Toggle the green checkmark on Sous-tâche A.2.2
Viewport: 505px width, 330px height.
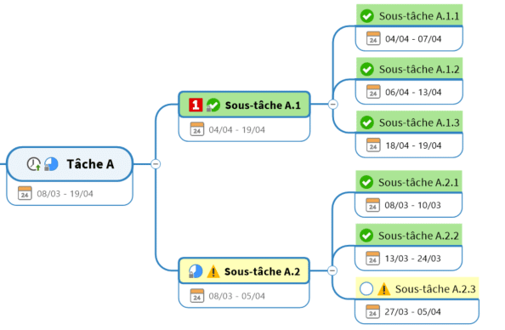(366, 236)
